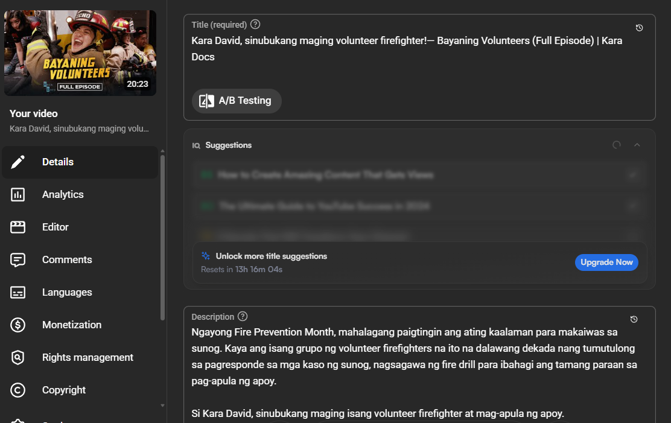Click the description history restore icon
Viewport: 671px width, 423px height.
tap(634, 319)
